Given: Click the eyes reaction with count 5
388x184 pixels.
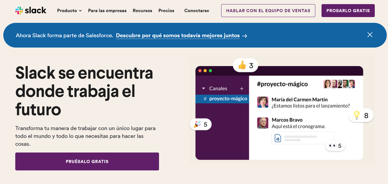Looking at the screenshot, I should pyautogui.click(x=335, y=146).
